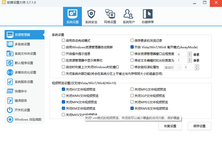Image resolution: width=222 pixels, height=144 pixels.
Task: Uncheck 关闭AVI文件视频预览
Action: point(64,90)
